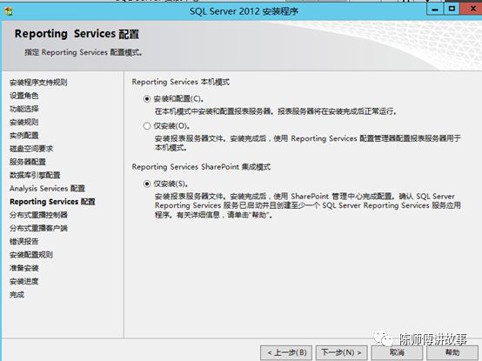Select 安装程序支持规则 step in sidebar
482x361 pixels.
click(x=38, y=83)
